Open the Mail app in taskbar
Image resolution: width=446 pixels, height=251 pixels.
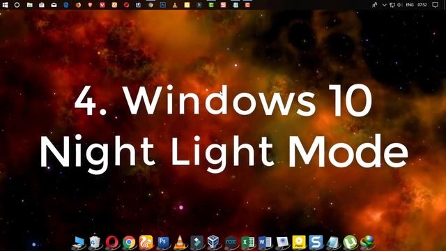tap(54, 5)
